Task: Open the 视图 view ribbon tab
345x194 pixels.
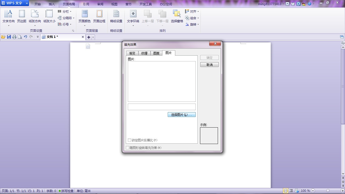Action: tap(114, 4)
